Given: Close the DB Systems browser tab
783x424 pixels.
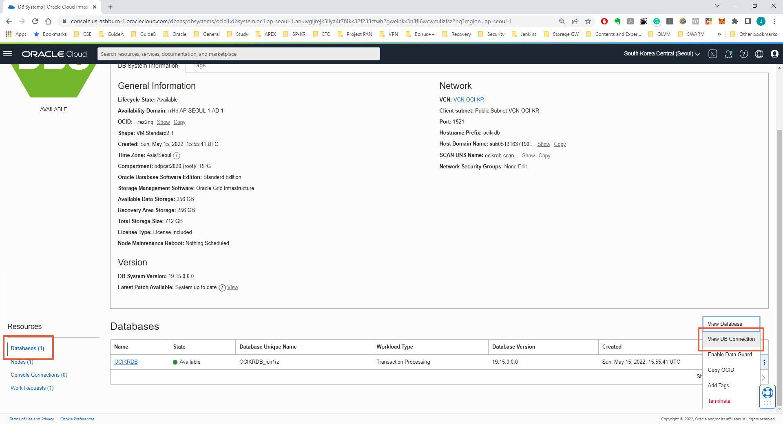Looking at the screenshot, I should point(95,7).
